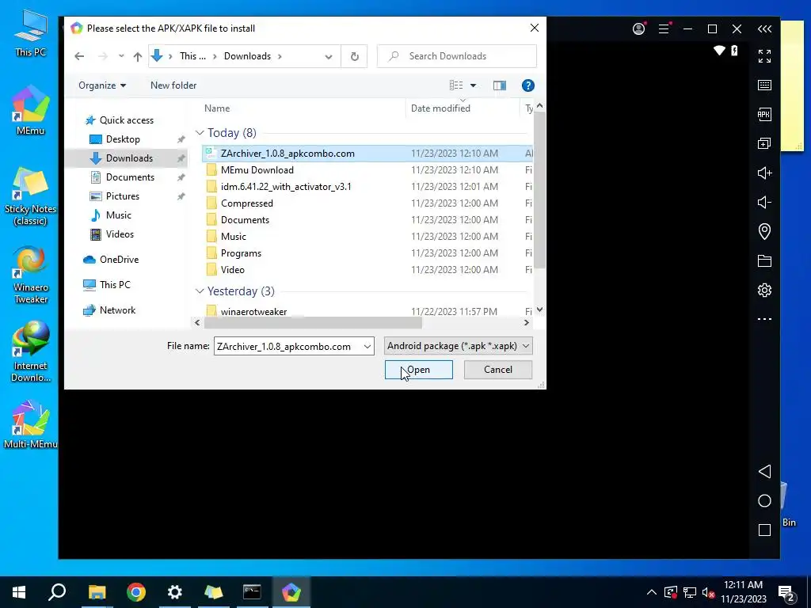811x608 pixels.
Task: Select This PC in navigation pane
Action: (x=115, y=285)
